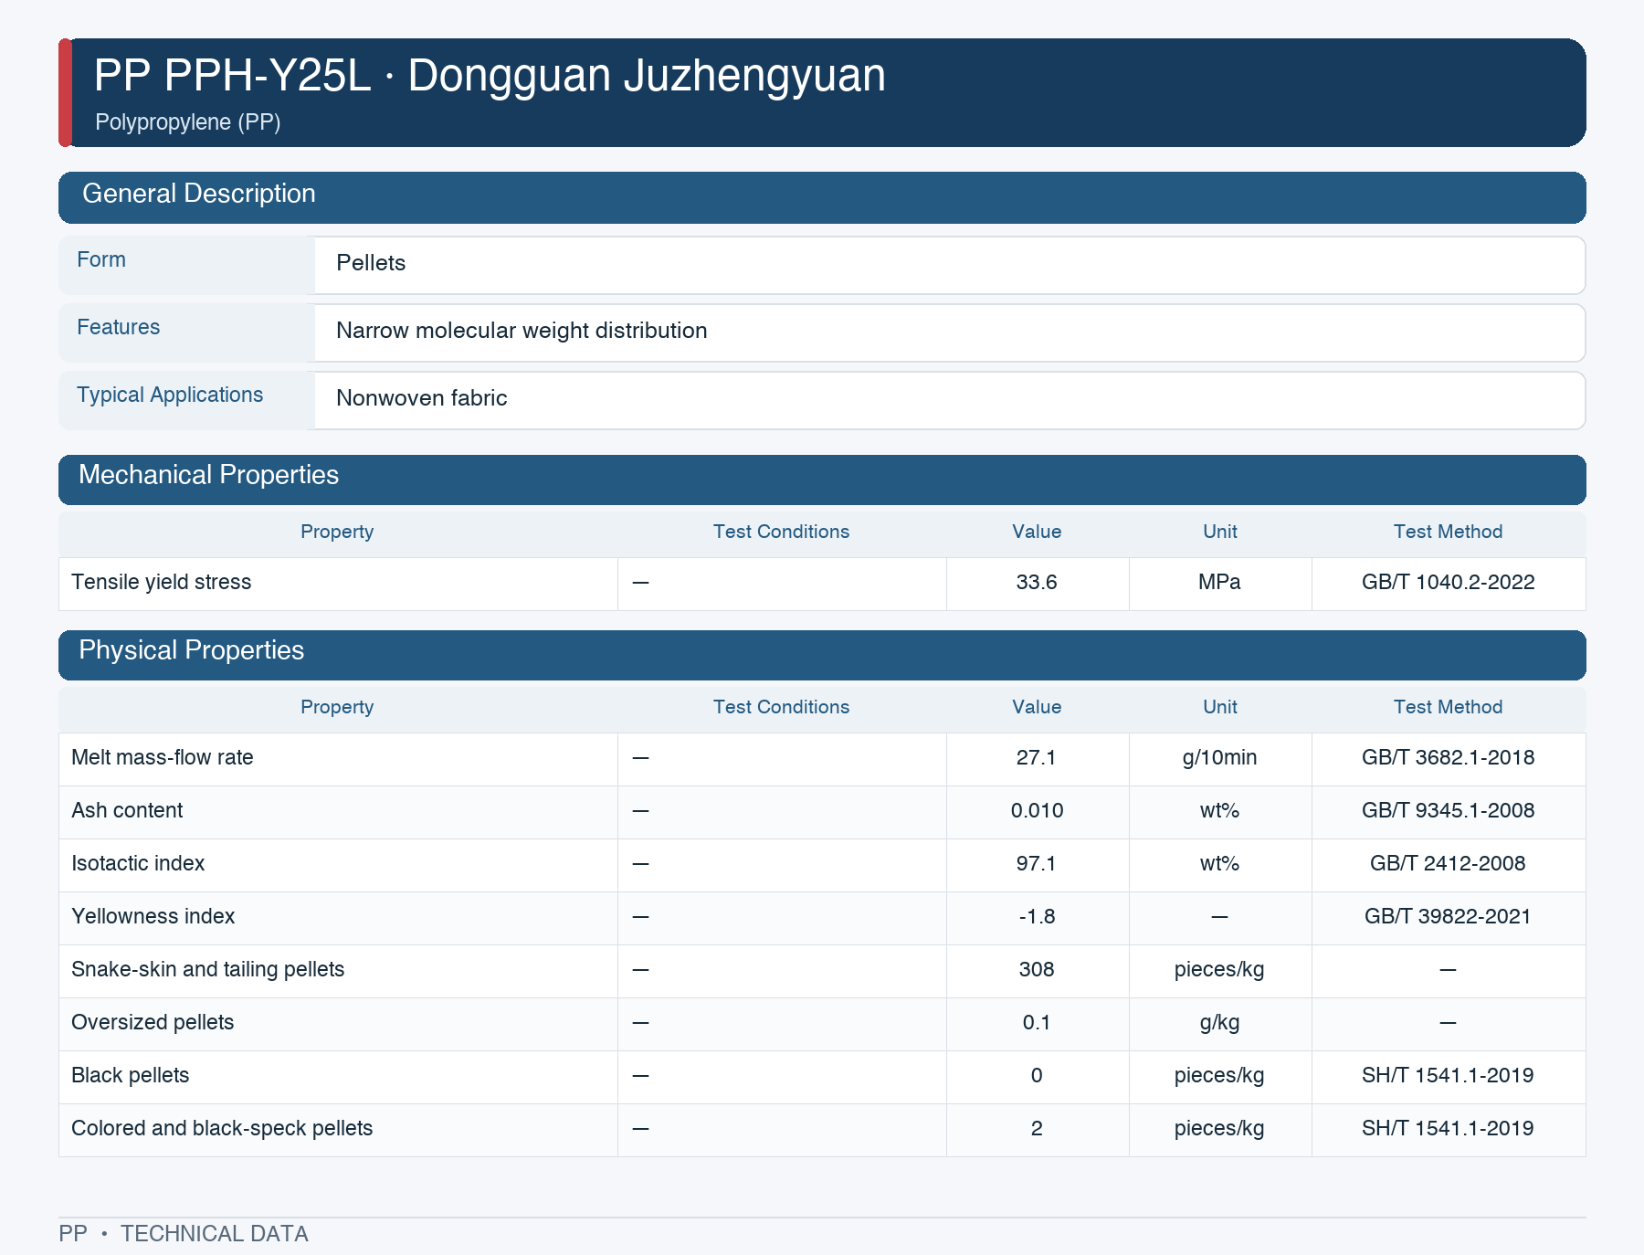Click Snake-skin and tailing pellets label
This screenshot has height=1255, width=1644.
click(207, 970)
